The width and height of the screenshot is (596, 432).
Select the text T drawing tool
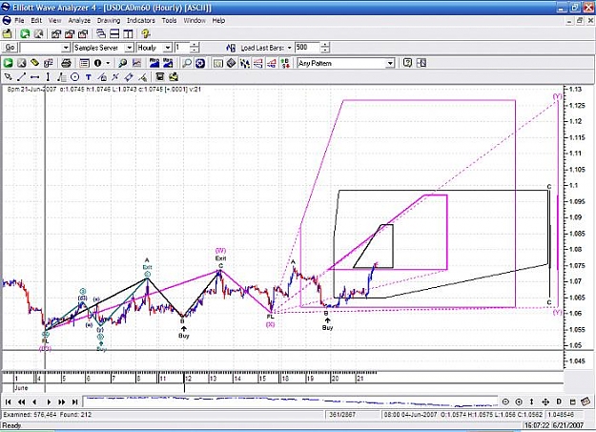88,77
